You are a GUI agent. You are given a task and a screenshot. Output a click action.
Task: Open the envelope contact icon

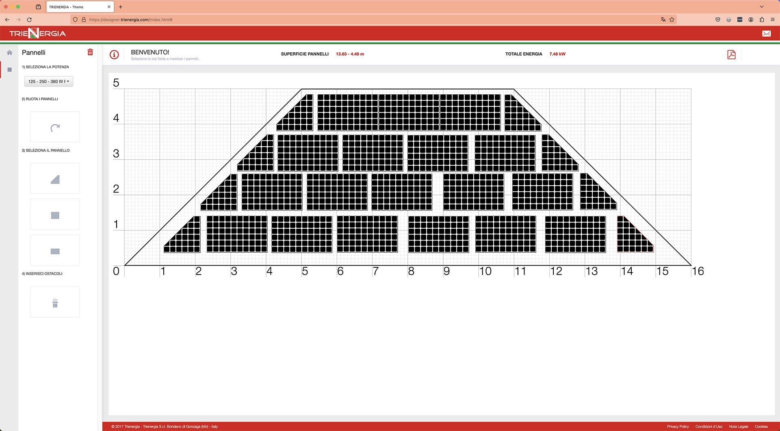pyautogui.click(x=766, y=34)
